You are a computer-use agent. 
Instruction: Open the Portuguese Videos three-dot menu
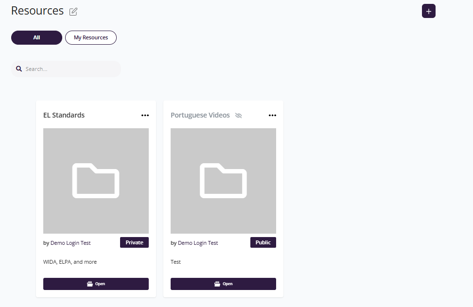272,116
